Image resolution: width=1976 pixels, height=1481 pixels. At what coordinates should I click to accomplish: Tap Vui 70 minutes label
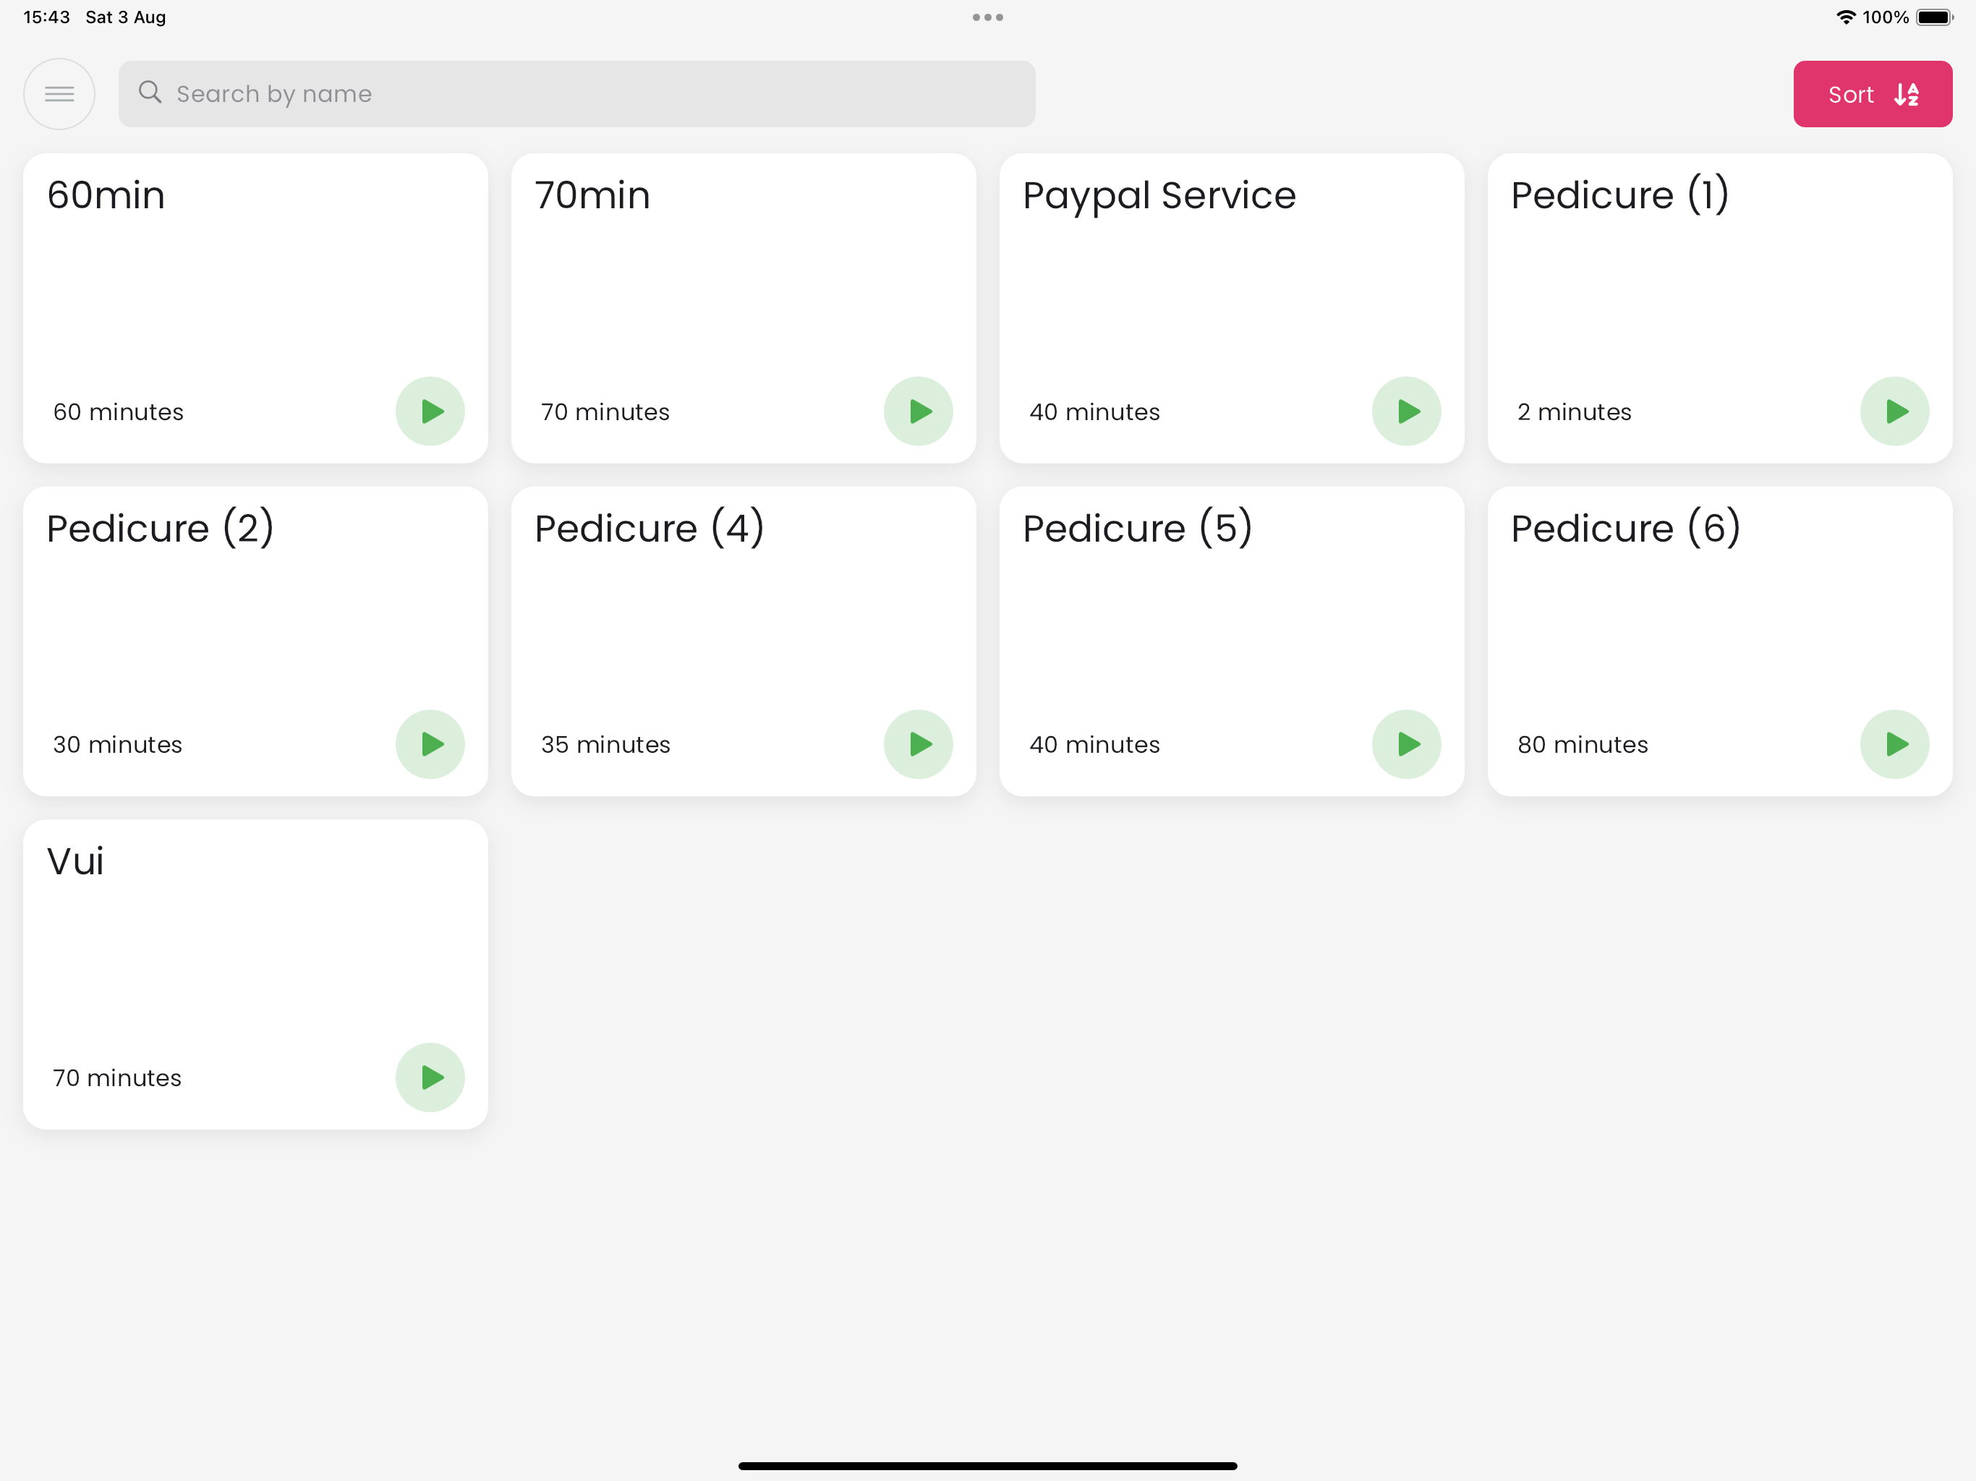point(117,1078)
